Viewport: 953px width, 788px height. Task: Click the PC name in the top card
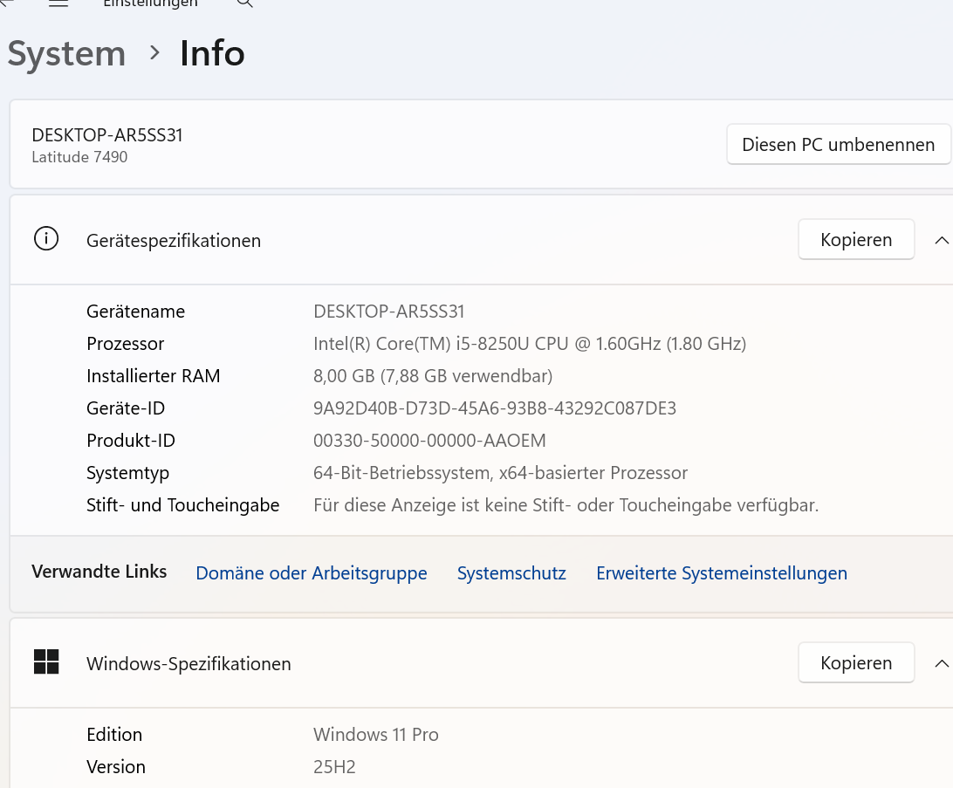[x=107, y=135]
